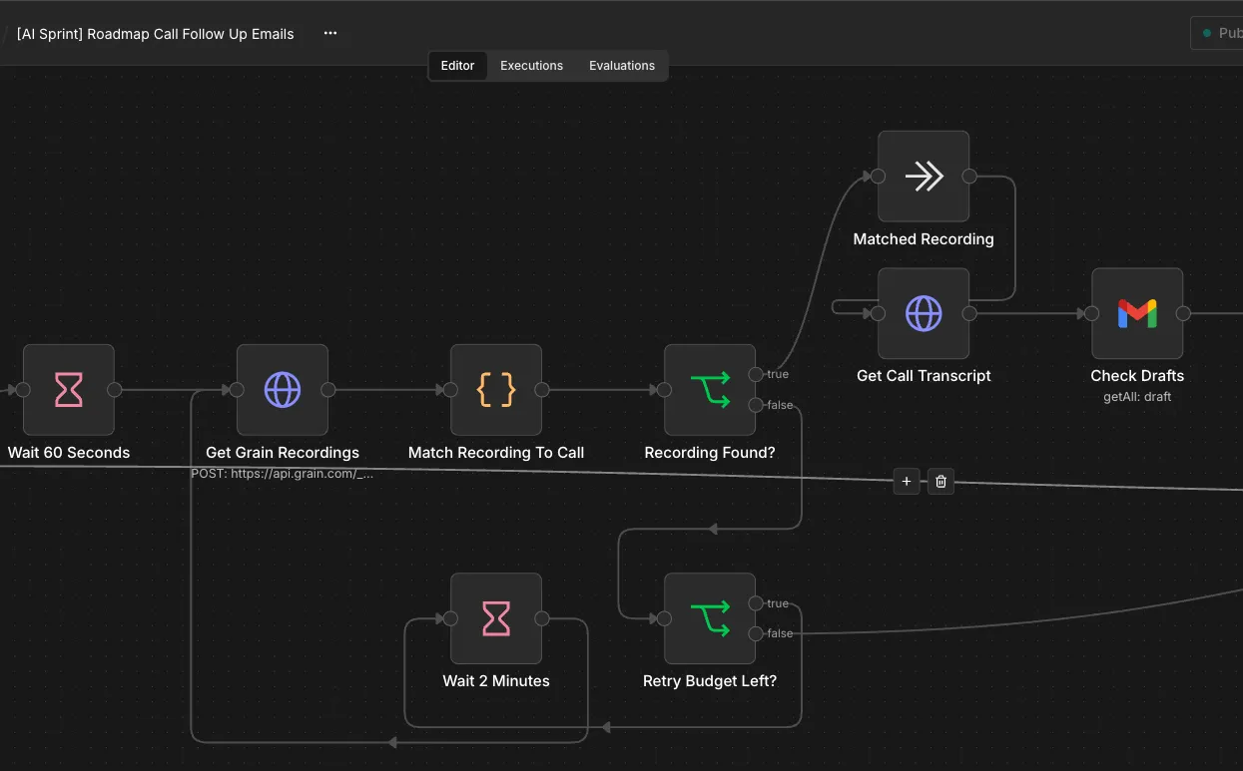Click the Retry Budget Left? input connector
The image size is (1243, 771).
(664, 618)
